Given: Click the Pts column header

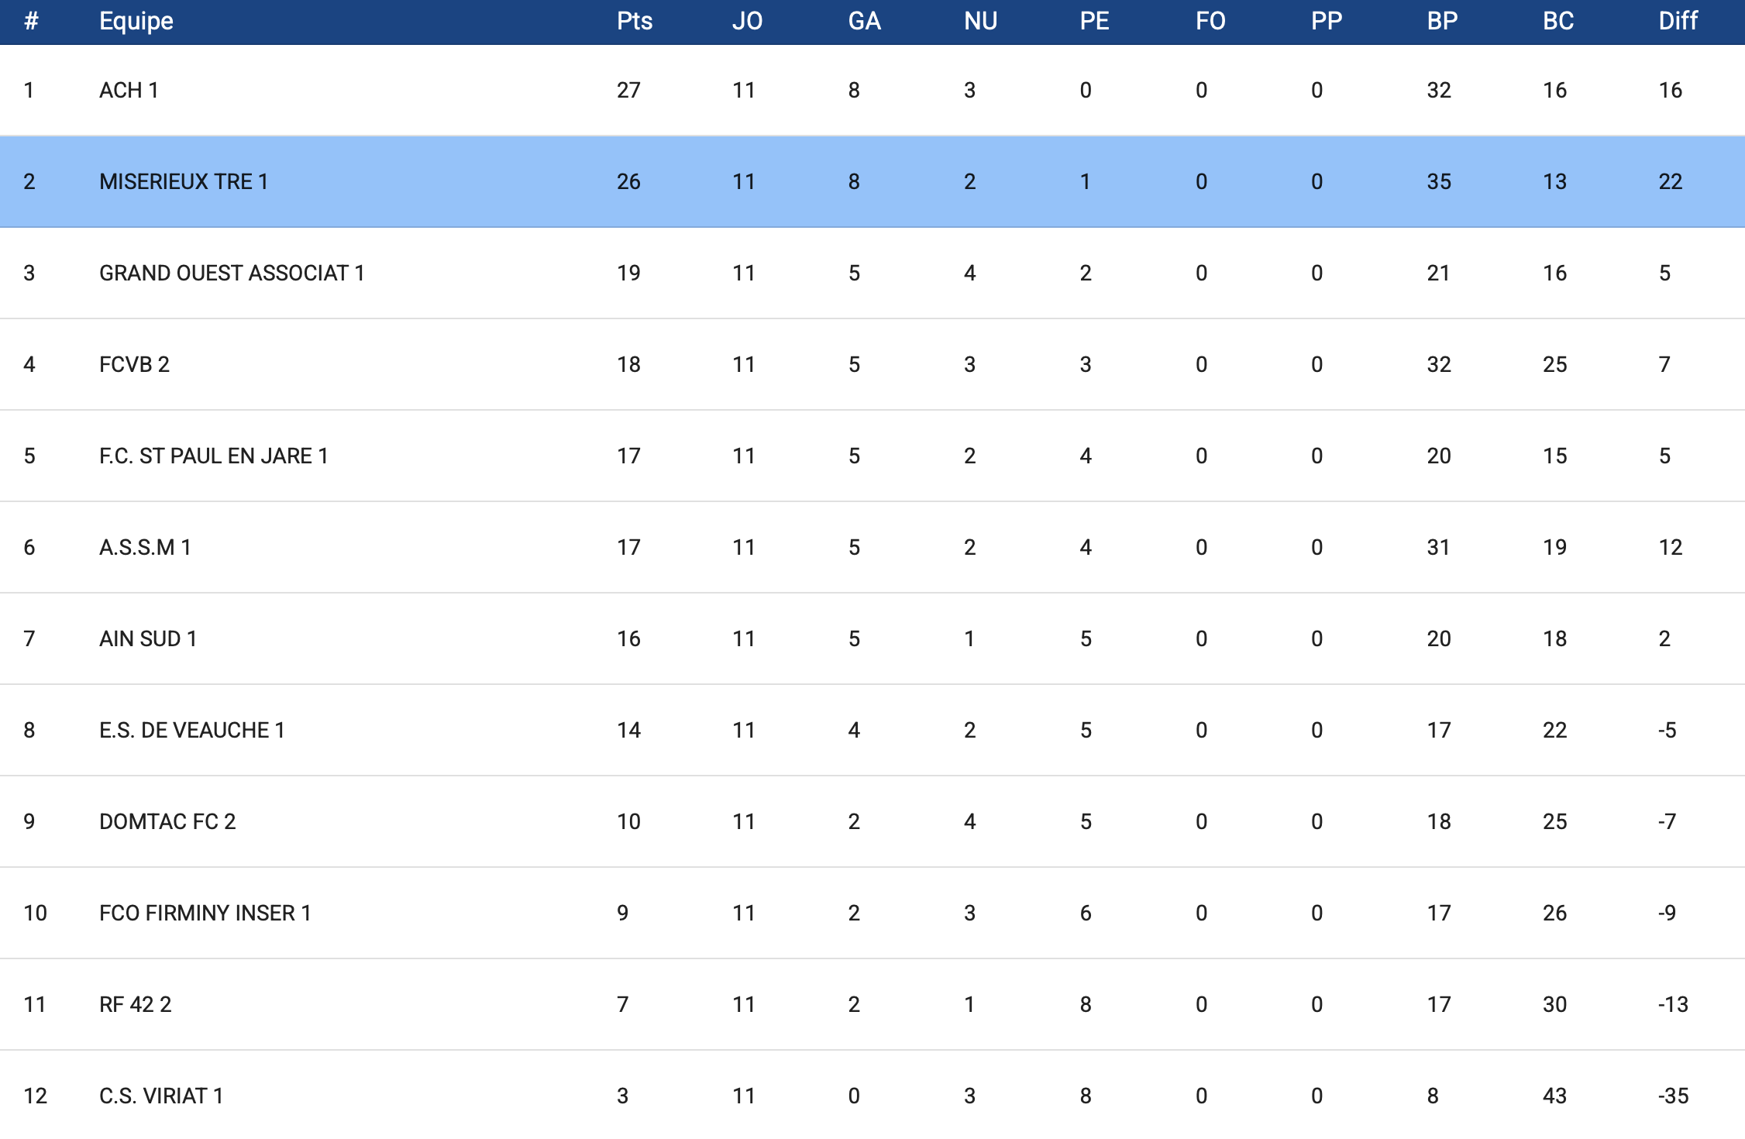Looking at the screenshot, I should [635, 21].
